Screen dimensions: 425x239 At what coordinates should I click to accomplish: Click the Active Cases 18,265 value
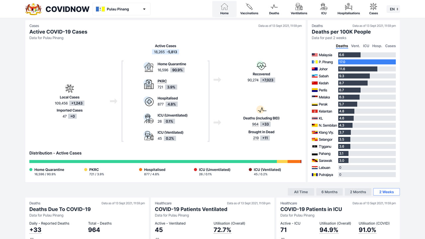pos(159,52)
